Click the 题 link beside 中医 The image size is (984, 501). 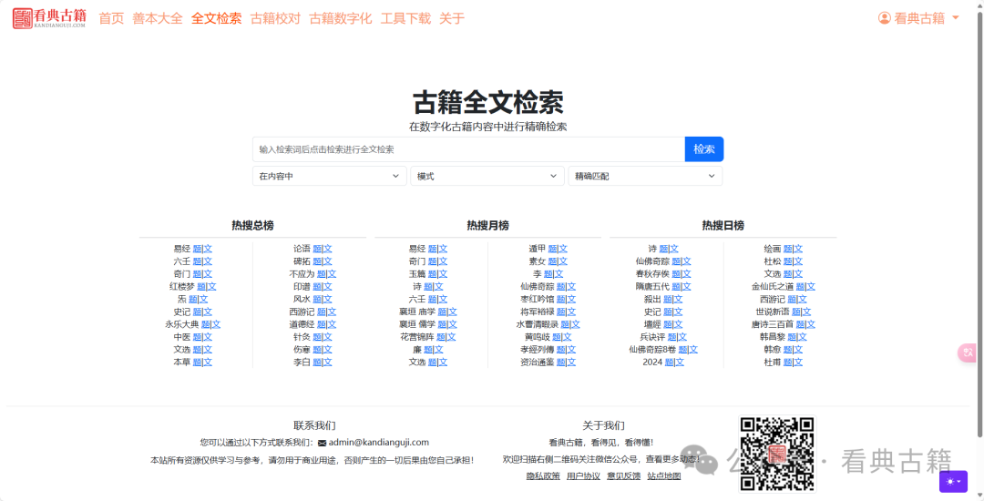(197, 337)
